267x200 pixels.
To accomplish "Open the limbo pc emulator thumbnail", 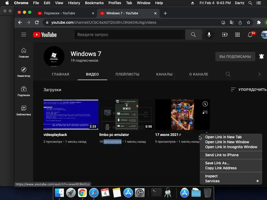I will pos(127,115).
